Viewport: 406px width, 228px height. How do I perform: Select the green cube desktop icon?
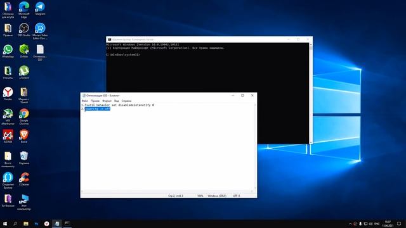[24, 51]
